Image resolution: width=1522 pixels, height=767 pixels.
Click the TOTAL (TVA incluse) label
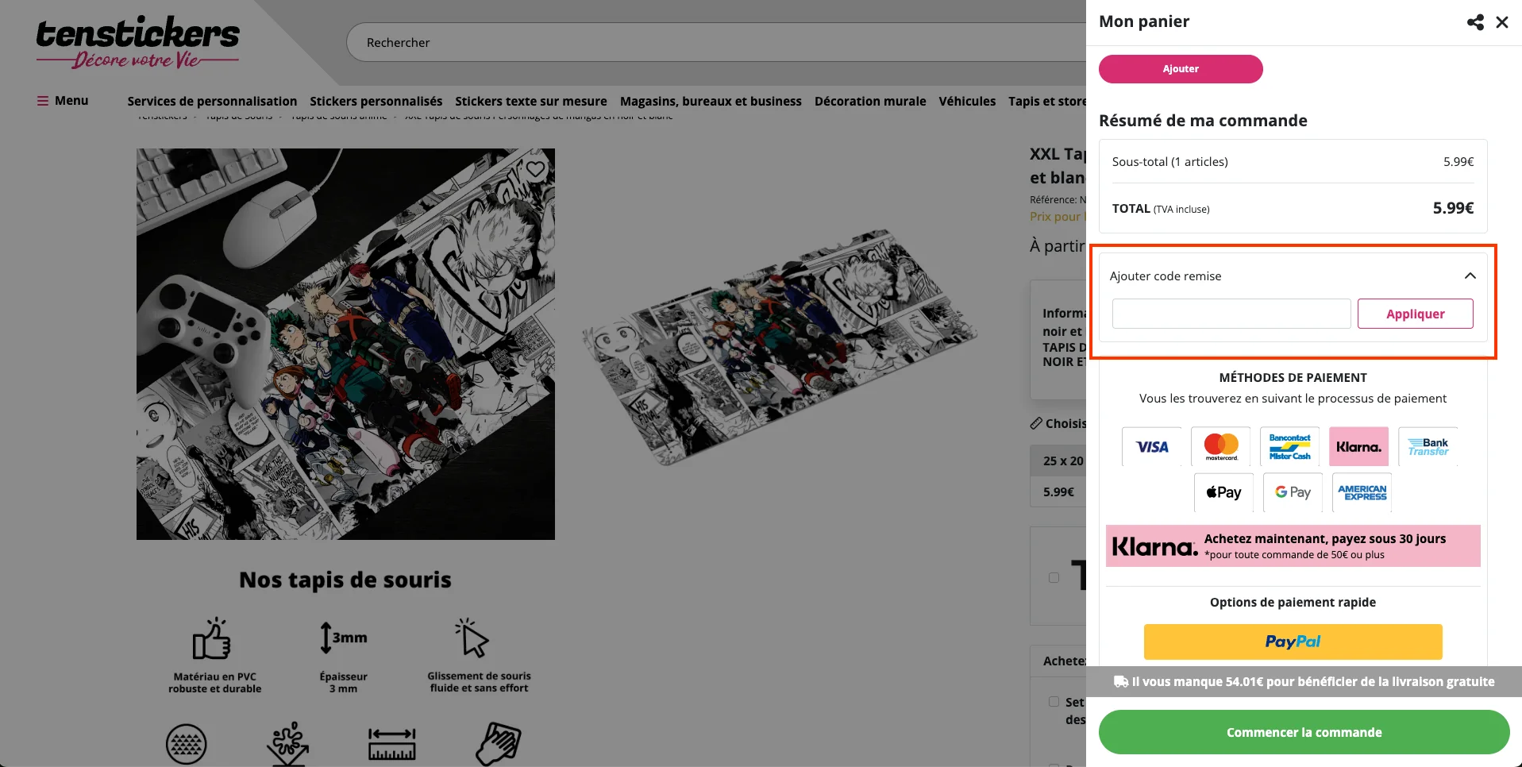click(1161, 209)
